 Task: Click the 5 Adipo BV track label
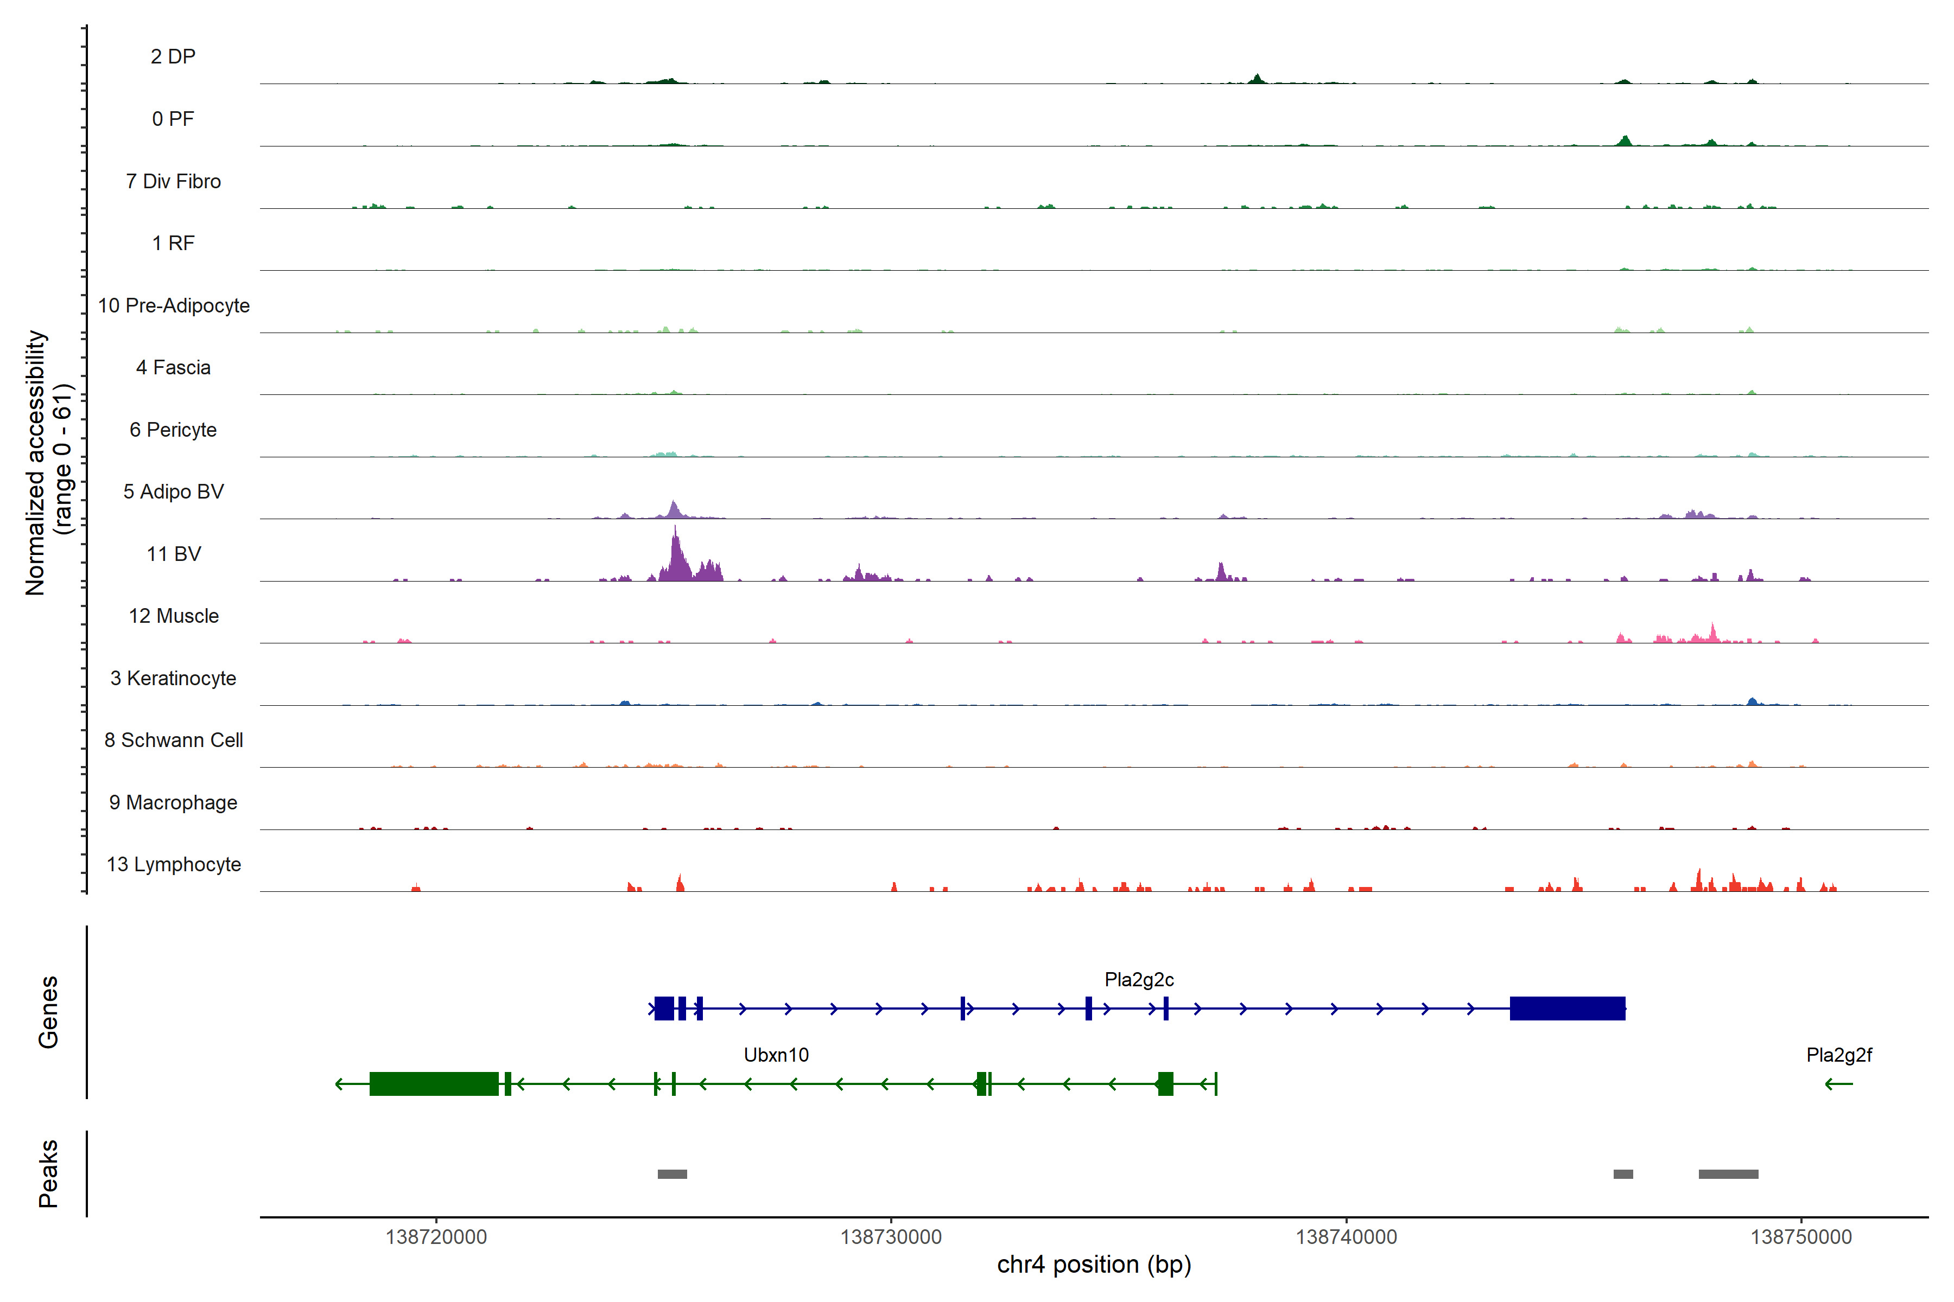click(x=174, y=492)
